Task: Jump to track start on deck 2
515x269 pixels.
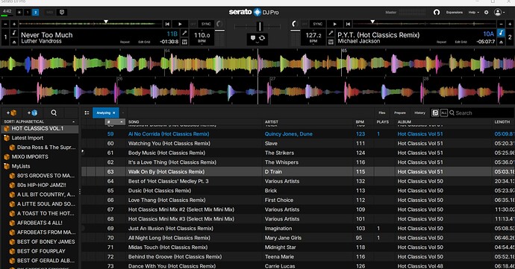Action: coord(348,24)
